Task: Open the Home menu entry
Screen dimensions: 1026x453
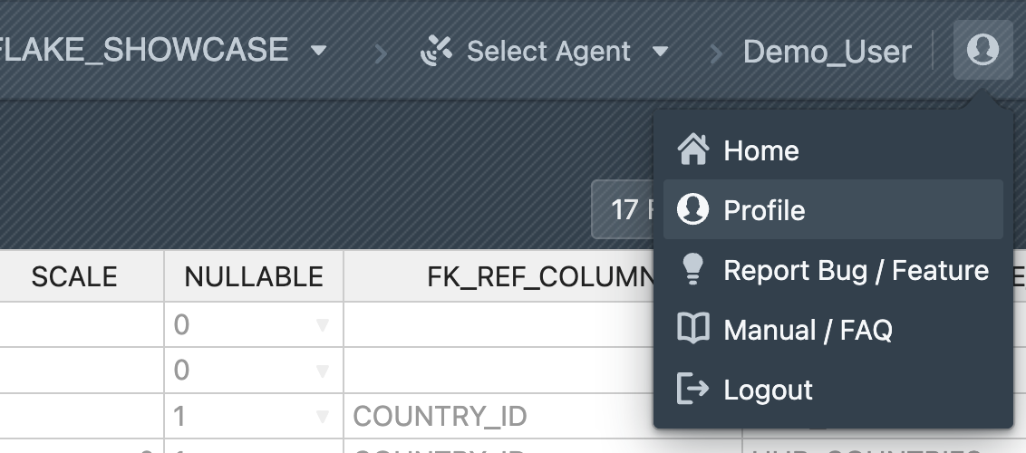Action: [761, 150]
